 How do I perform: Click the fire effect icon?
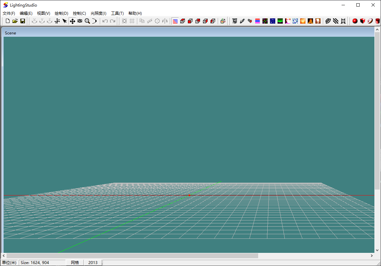[310, 21]
